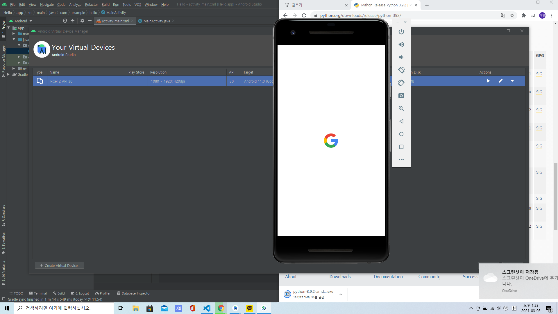Open the File menu
Viewport: 558px width, 314px height.
(x=13, y=4)
